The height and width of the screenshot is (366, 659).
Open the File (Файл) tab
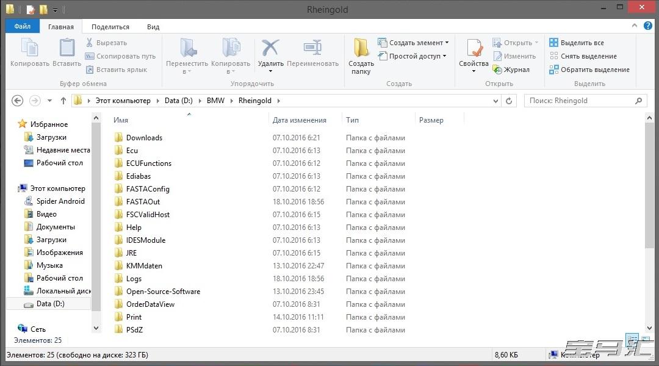click(x=23, y=26)
